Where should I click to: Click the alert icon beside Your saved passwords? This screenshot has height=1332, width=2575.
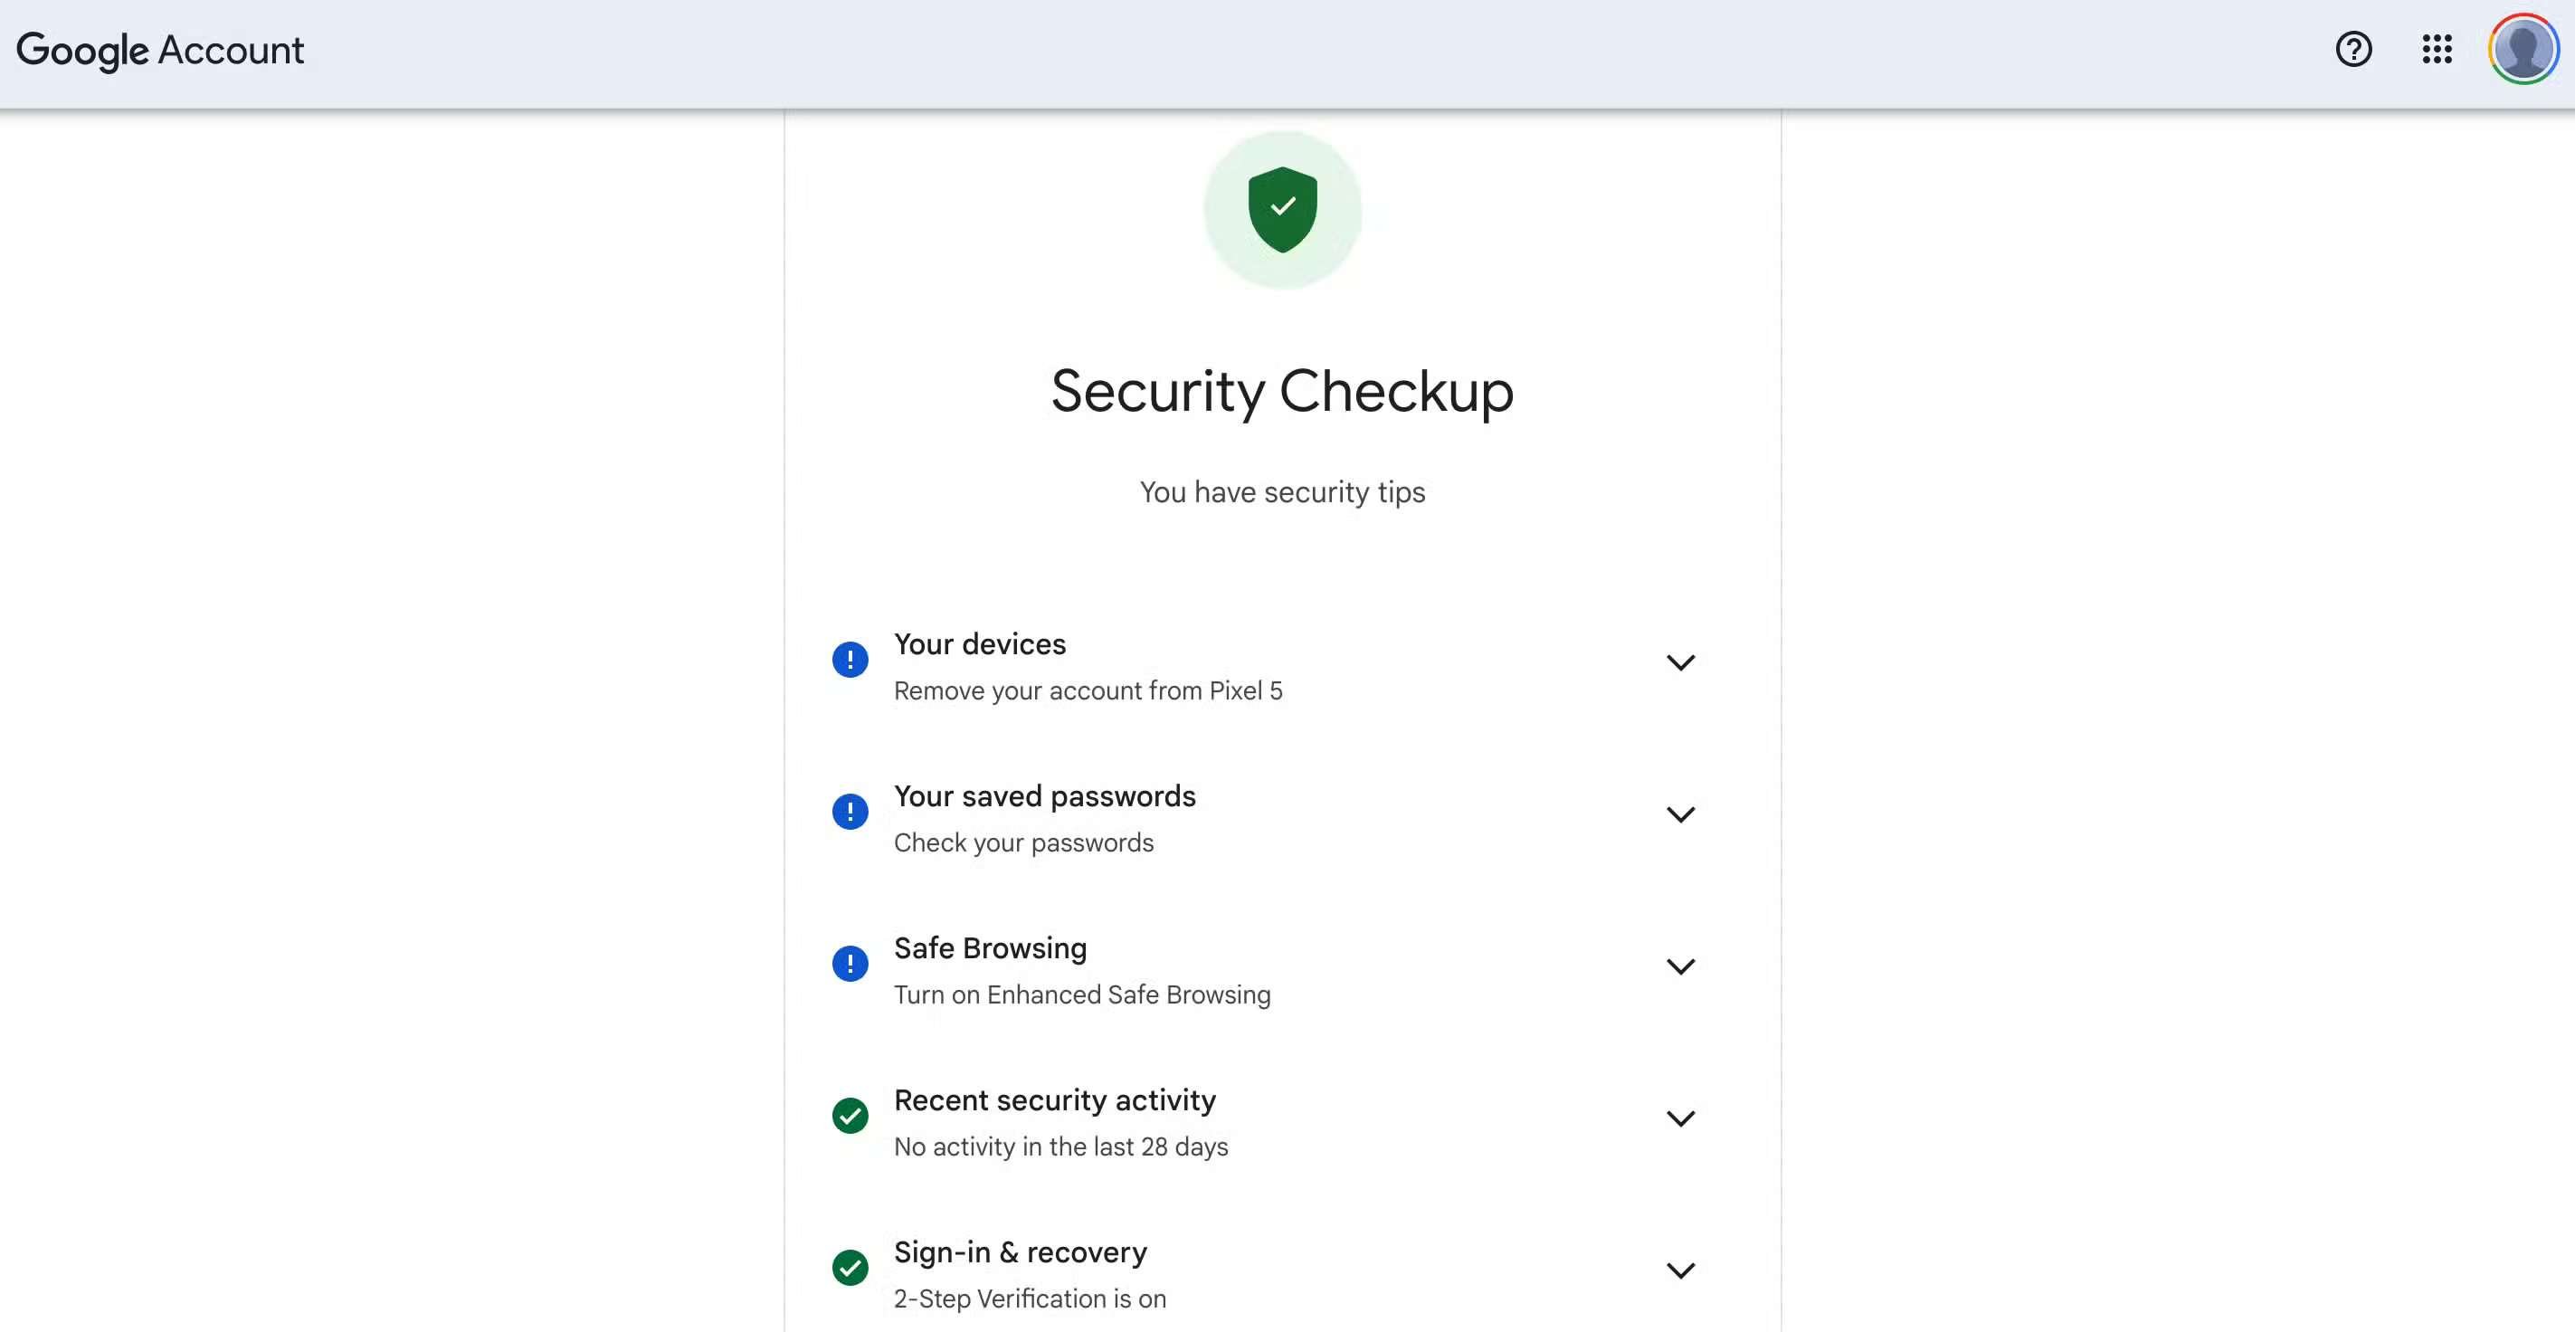[x=850, y=812]
